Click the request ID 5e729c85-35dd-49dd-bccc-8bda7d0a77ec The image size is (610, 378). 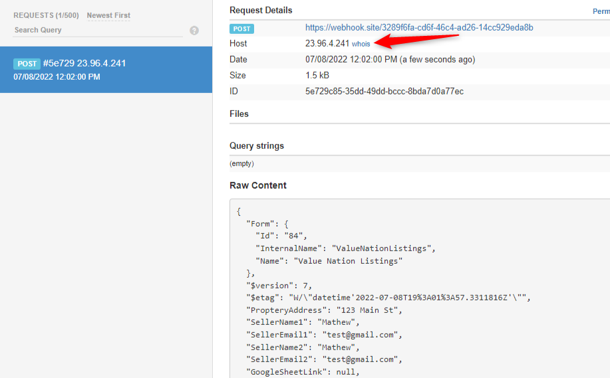click(x=384, y=91)
